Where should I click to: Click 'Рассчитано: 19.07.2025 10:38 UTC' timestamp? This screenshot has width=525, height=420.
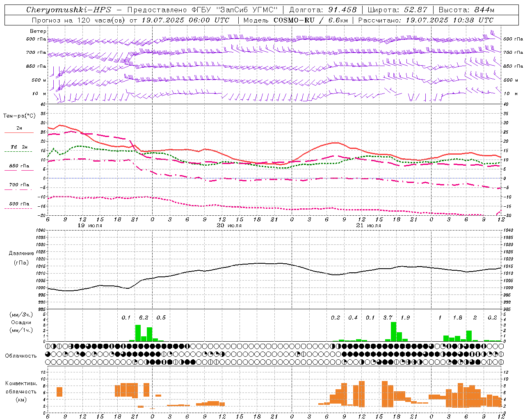[x=426, y=20]
